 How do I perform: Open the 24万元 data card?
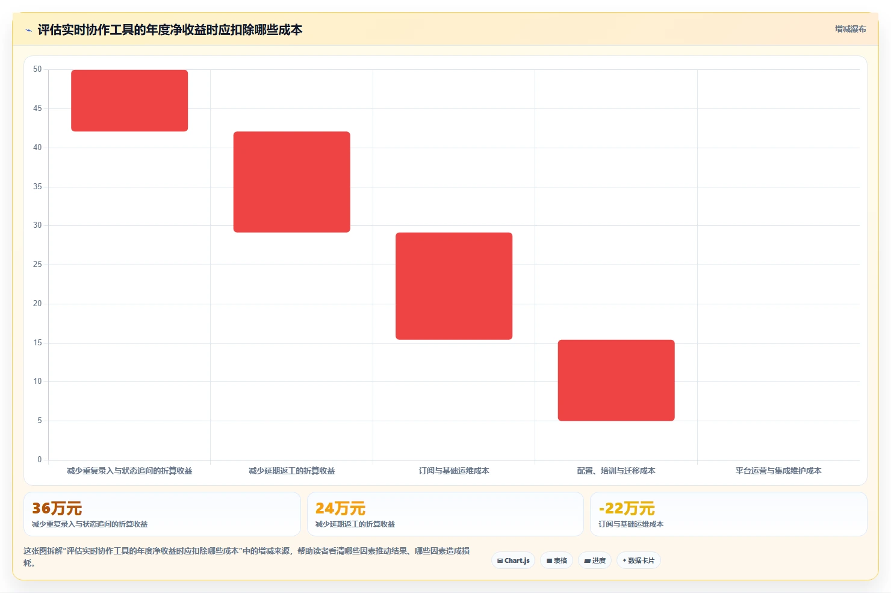(x=445, y=514)
